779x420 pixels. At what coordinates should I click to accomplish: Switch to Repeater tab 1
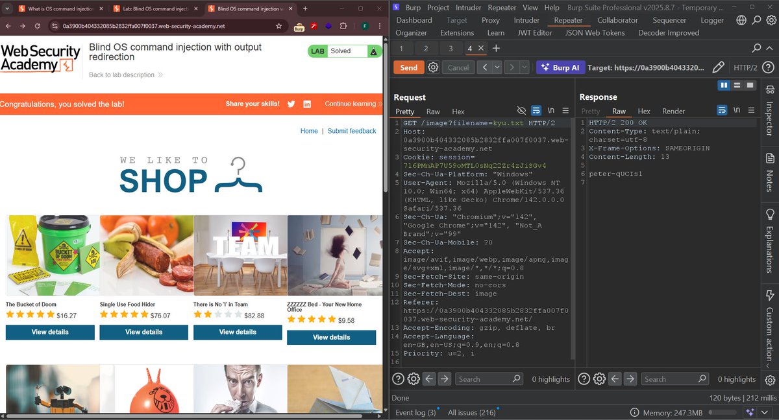coord(401,49)
